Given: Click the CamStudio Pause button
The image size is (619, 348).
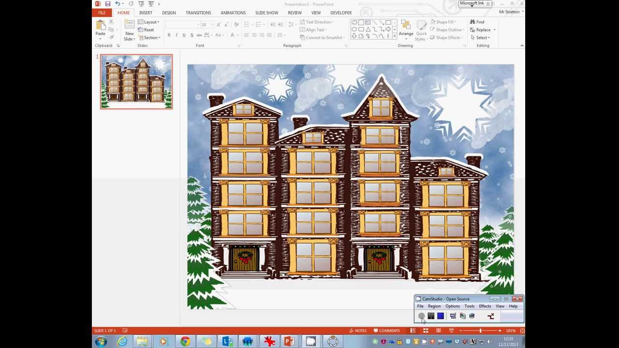Looking at the screenshot, I should pyautogui.click(x=431, y=316).
